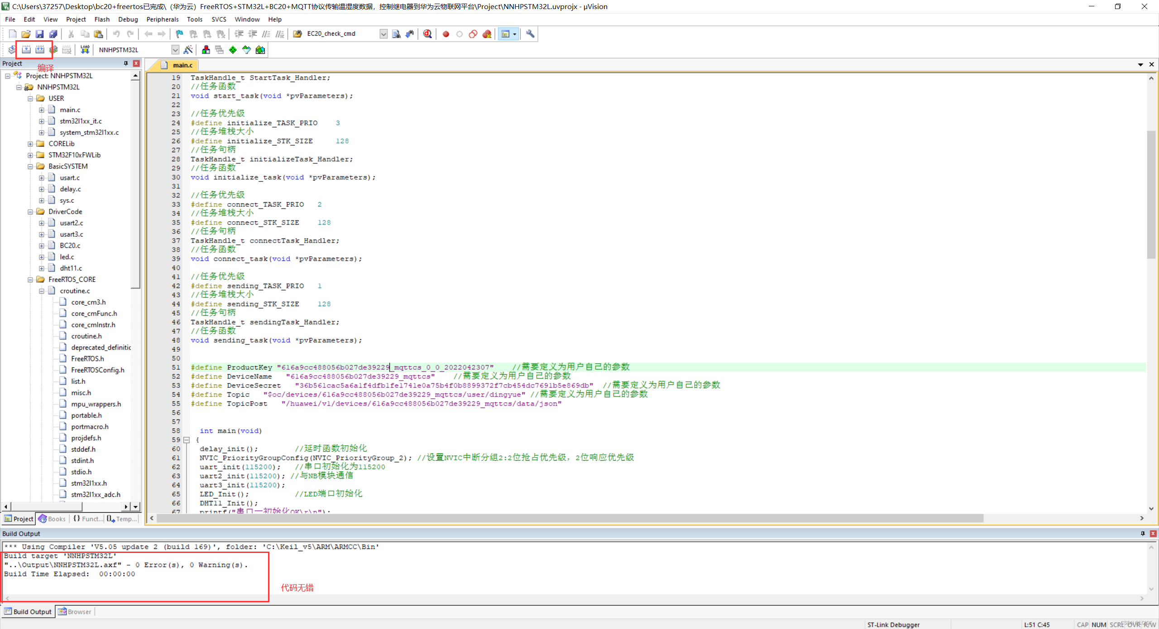Image resolution: width=1159 pixels, height=629 pixels.
Task: Click the Build target icon
Action: tap(26, 50)
